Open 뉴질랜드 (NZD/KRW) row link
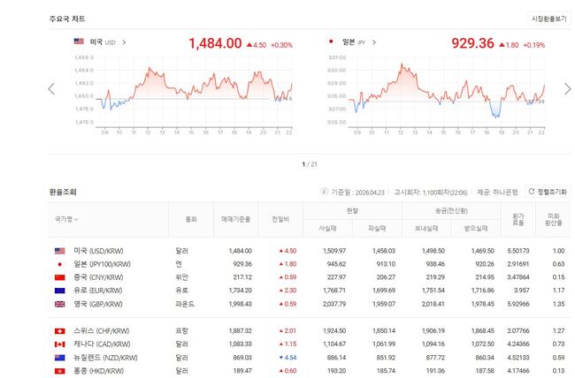Image resolution: width=575 pixels, height=378 pixels. tap(109, 357)
